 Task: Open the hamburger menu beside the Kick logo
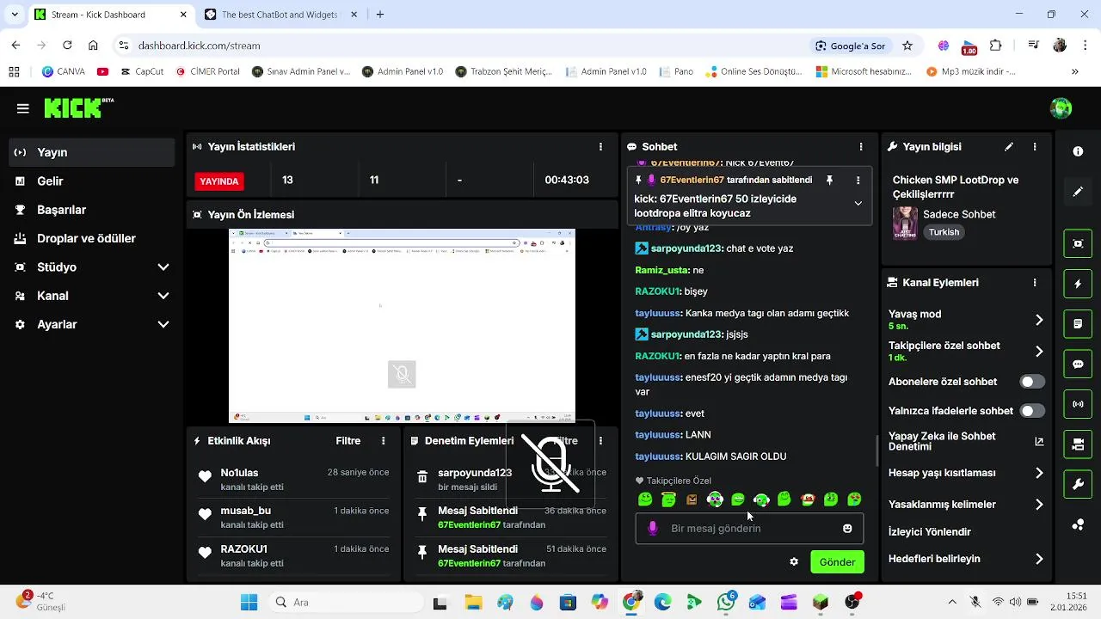[23, 108]
